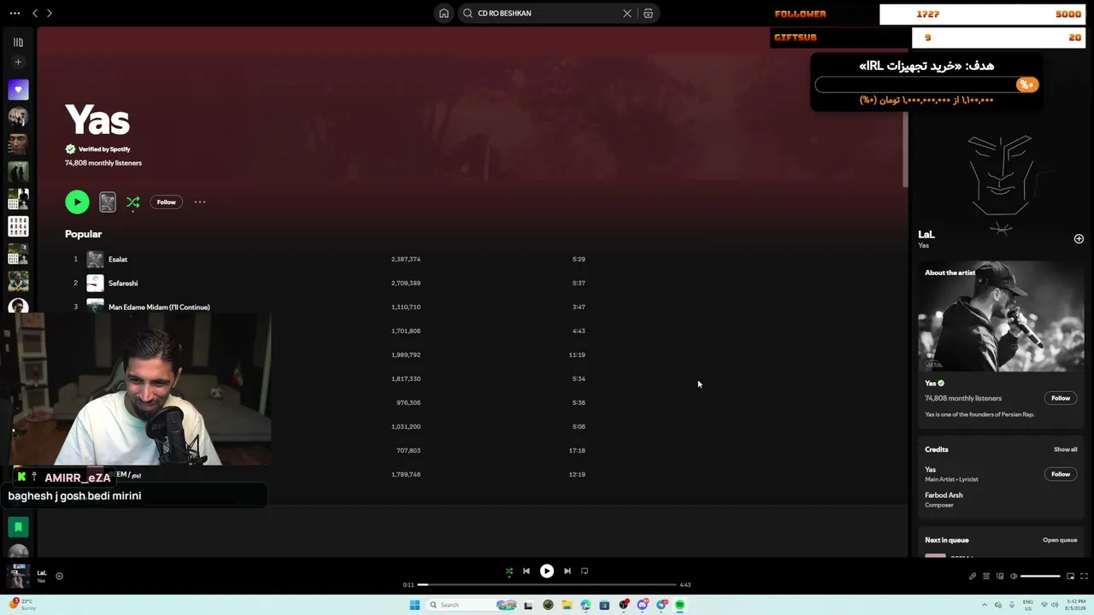This screenshot has width=1094, height=615.
Task: Connect to a device icon
Action: tap(1000, 577)
